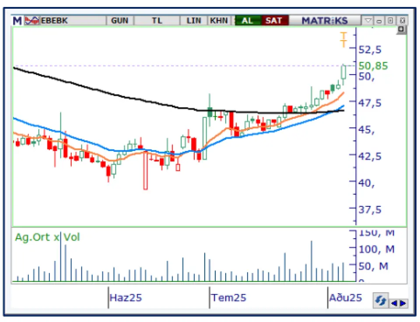Click the TL currency button
The height and width of the screenshot is (322, 420).
[x=157, y=21]
